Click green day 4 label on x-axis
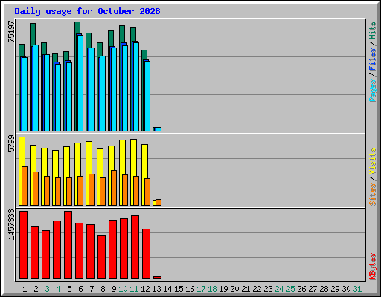The image size is (381, 297). tap(58, 289)
